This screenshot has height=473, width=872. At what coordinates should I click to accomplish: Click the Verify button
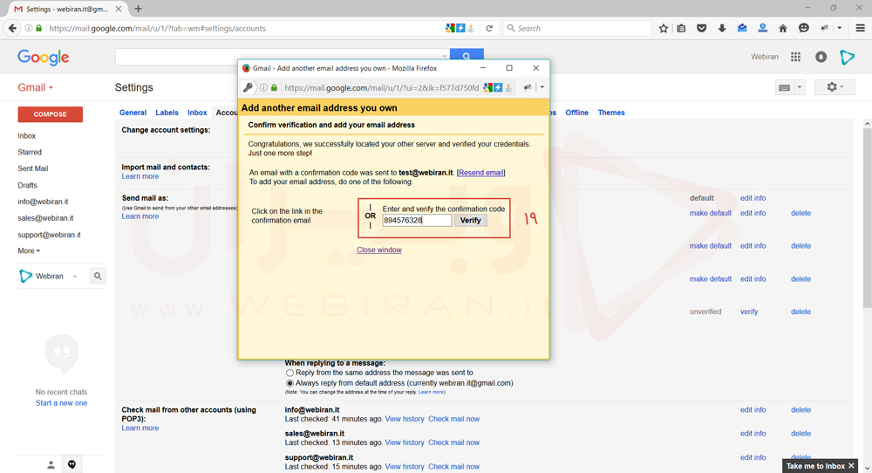click(x=471, y=221)
